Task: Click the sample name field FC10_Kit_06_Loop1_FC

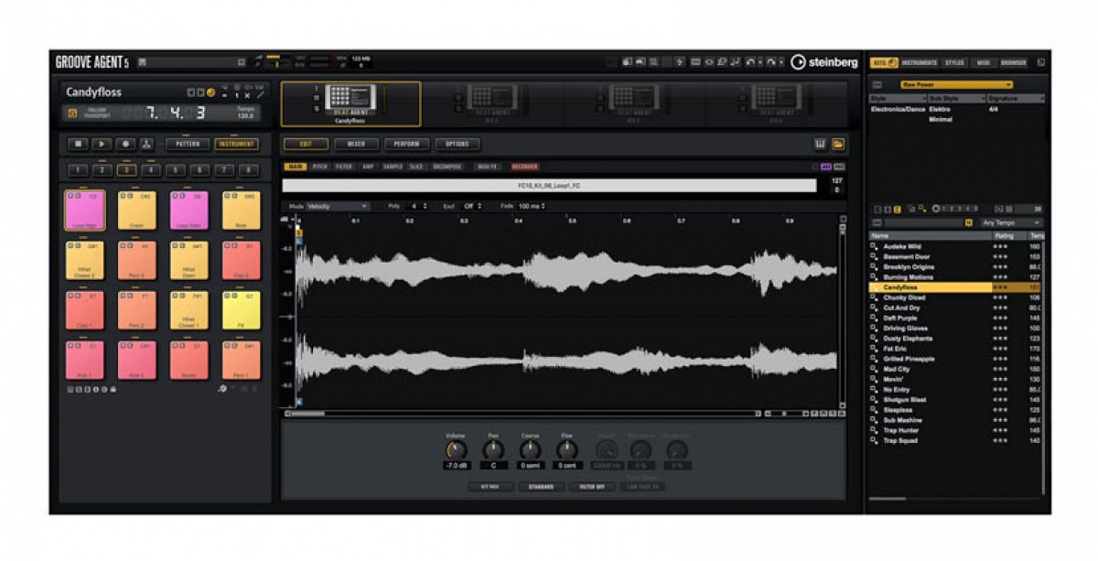Action: (549, 186)
